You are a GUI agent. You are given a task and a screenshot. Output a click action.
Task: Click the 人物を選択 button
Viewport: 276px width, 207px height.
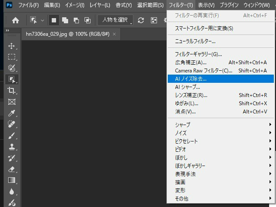115,20
